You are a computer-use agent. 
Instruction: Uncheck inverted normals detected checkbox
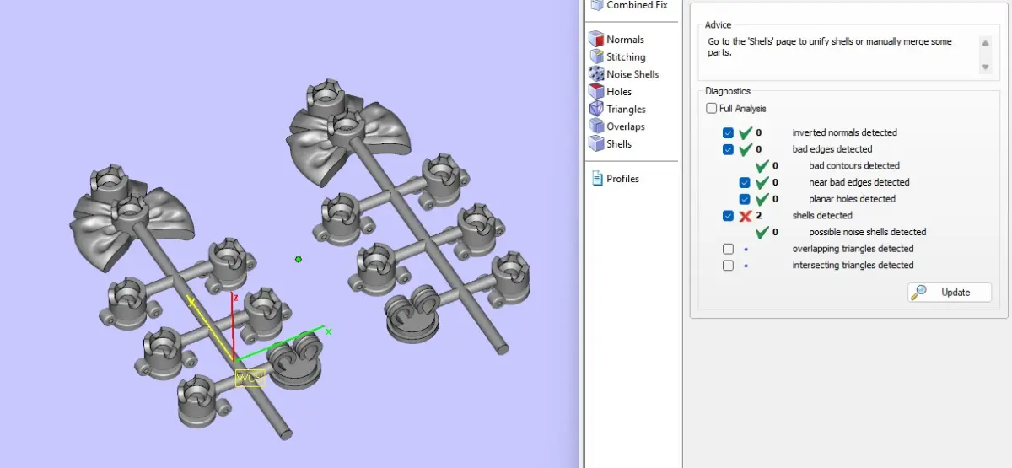pyautogui.click(x=728, y=133)
